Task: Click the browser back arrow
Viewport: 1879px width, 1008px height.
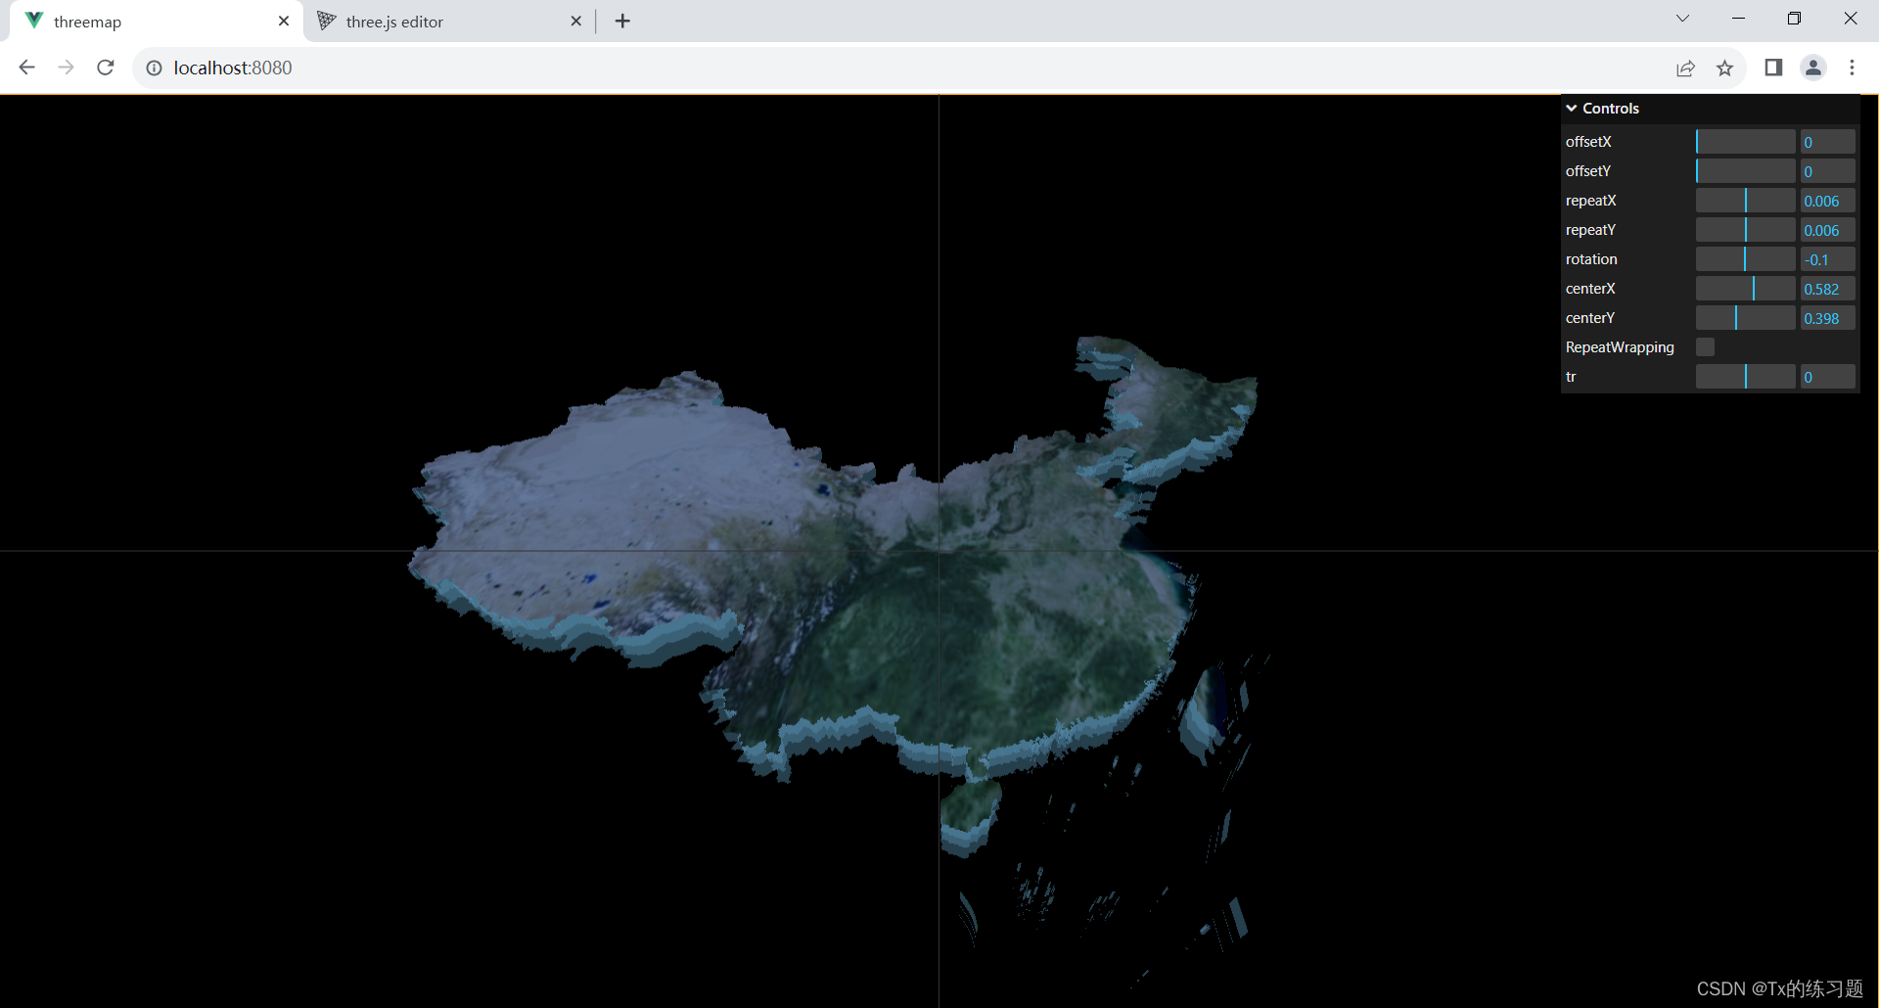Action: point(26,68)
